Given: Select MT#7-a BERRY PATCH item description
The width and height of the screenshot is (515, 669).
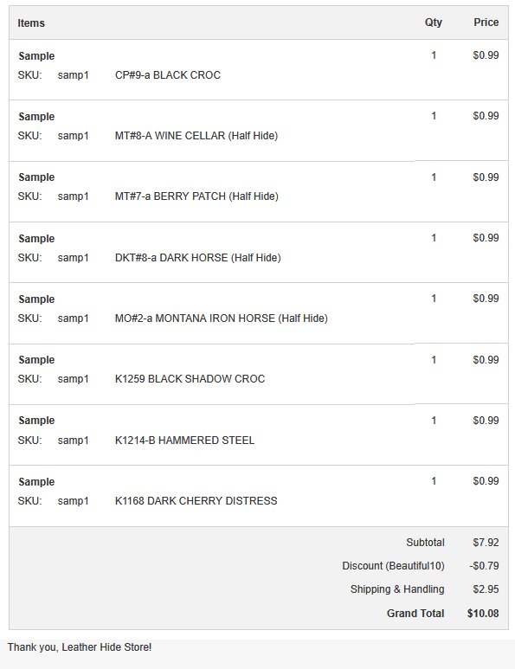Looking at the screenshot, I should [x=196, y=196].
